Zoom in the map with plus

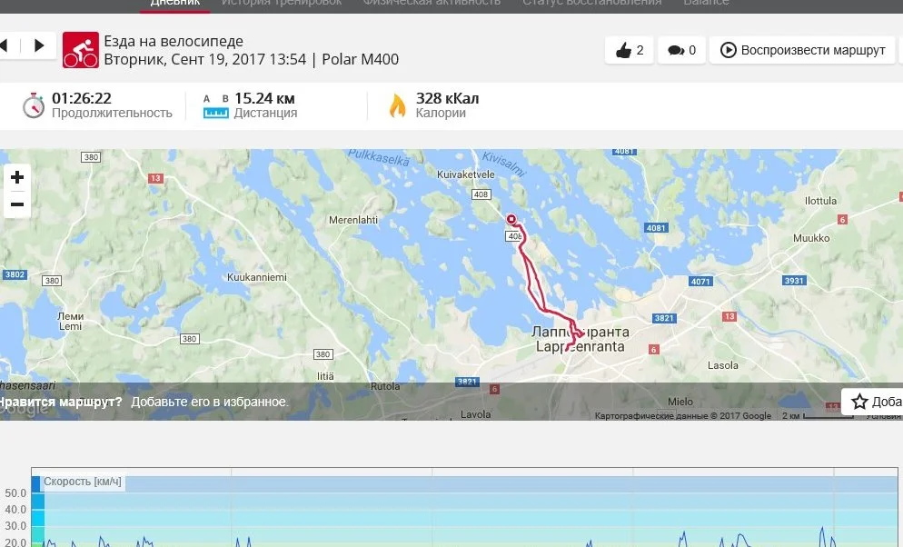coord(17,177)
